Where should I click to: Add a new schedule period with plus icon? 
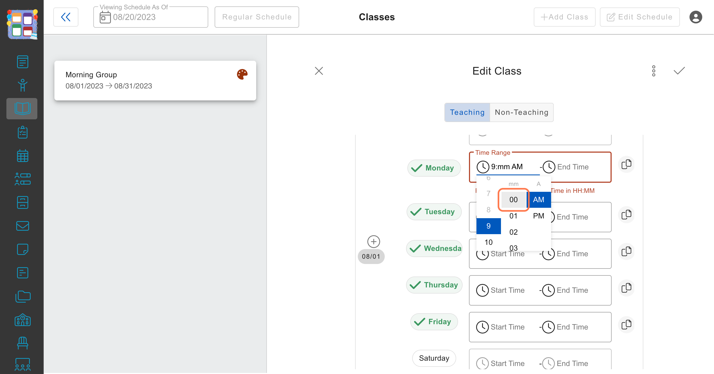point(374,242)
